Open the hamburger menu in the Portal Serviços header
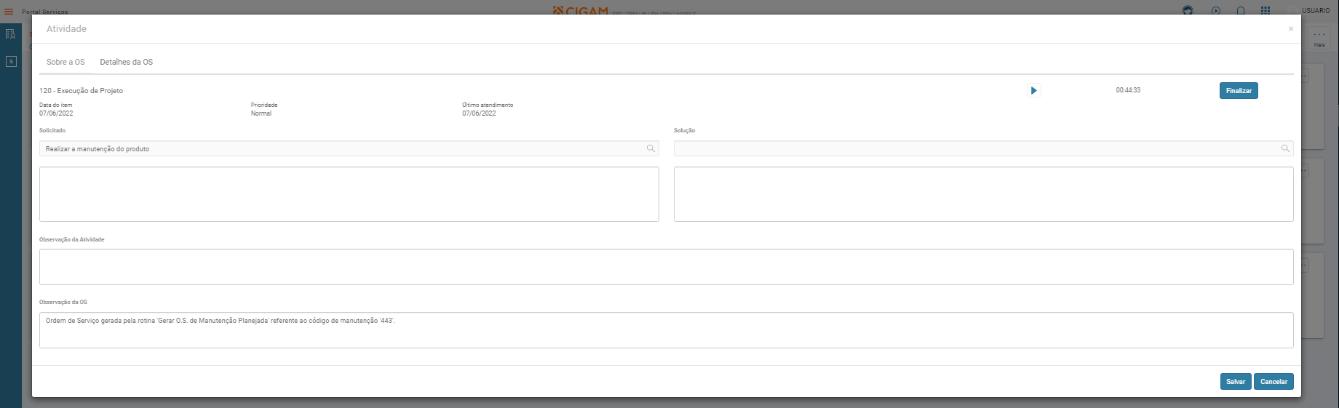The image size is (1339, 408). click(x=9, y=11)
